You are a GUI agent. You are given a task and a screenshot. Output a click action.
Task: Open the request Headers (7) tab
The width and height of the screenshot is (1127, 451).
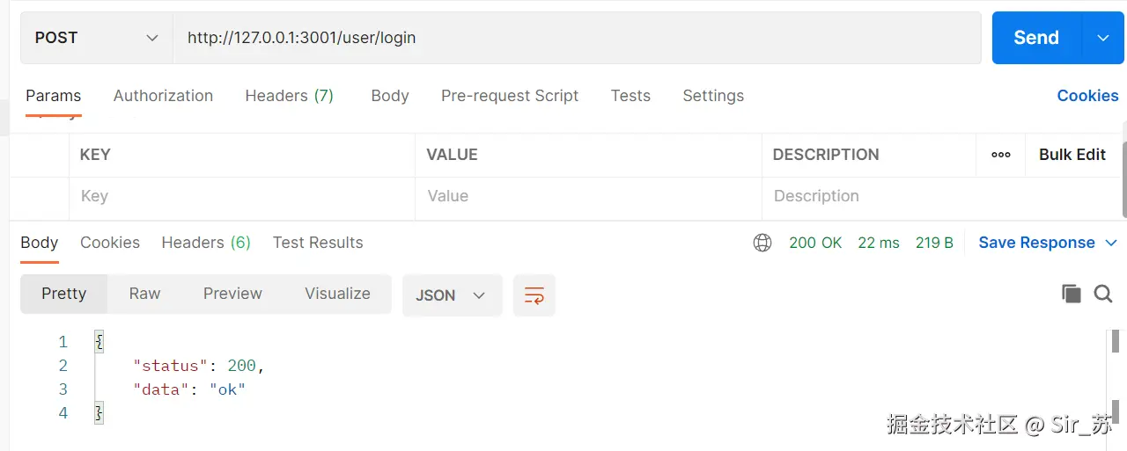pyautogui.click(x=289, y=96)
